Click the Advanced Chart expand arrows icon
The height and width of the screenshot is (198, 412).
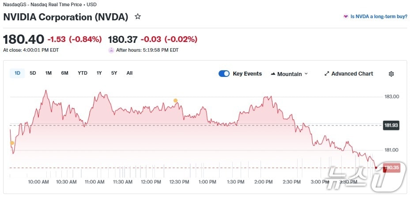click(x=327, y=74)
